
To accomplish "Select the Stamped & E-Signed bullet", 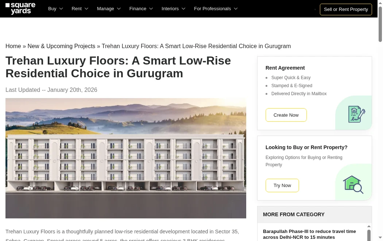I will click(x=292, y=86).
